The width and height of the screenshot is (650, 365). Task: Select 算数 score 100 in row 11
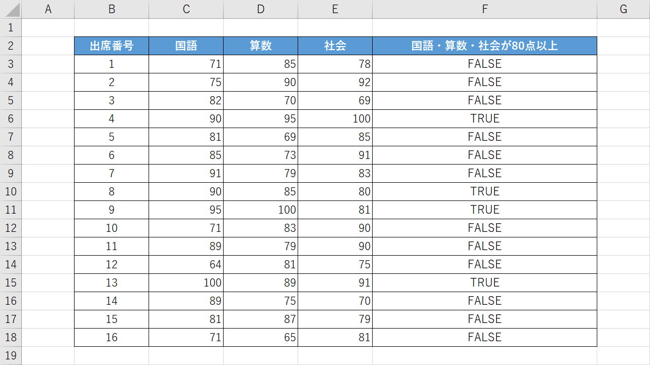pos(261,210)
